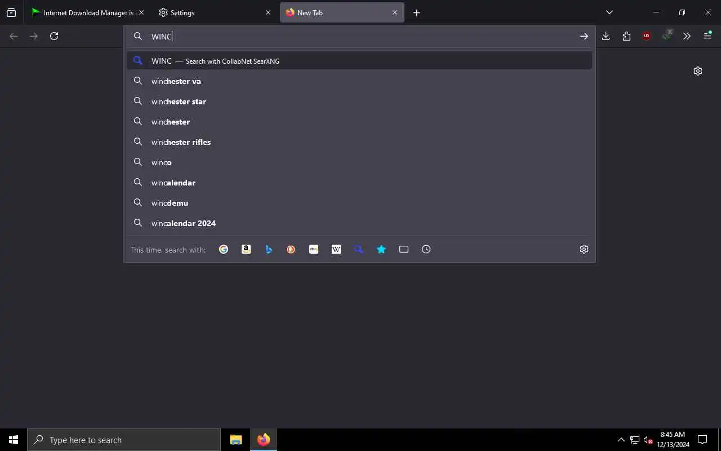Pick the "wincalendar" suggestion
721x451 pixels.
tap(359, 183)
